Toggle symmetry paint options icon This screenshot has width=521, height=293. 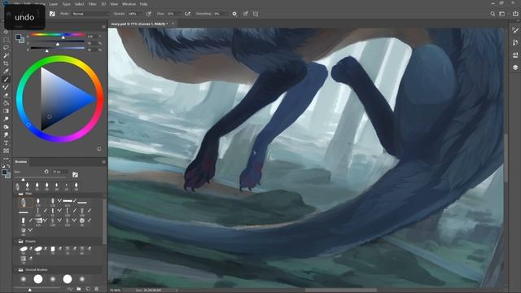click(256, 14)
